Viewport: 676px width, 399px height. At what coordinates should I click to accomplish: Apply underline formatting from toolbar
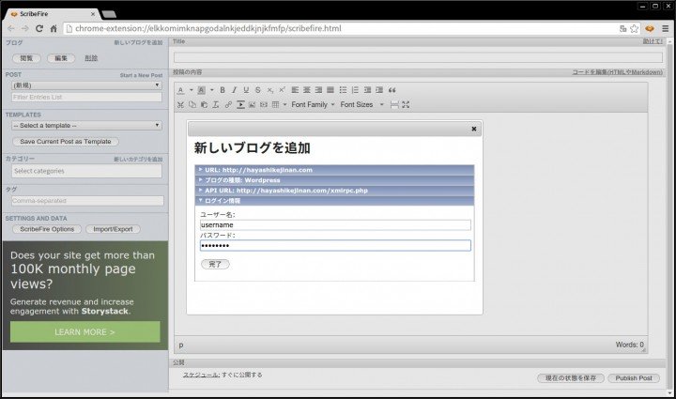246,90
